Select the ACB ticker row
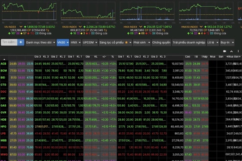This screenshot has height=161, width=242. (x=4, y=64)
